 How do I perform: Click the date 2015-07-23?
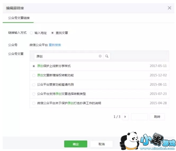pyautogui.click(x=158, y=94)
